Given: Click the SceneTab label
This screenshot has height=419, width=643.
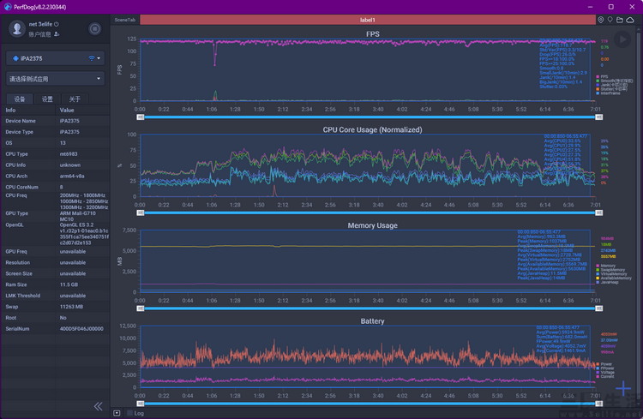Looking at the screenshot, I should 125,20.
